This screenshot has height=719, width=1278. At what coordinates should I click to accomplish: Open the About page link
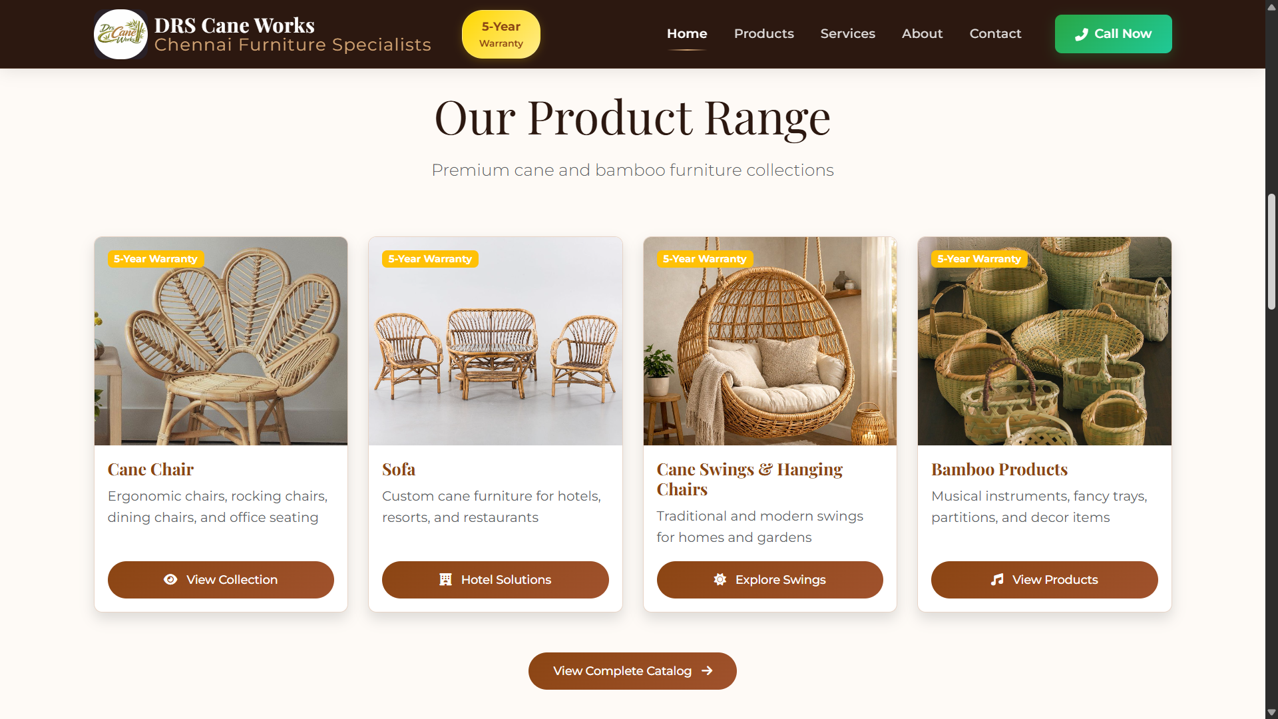click(922, 34)
